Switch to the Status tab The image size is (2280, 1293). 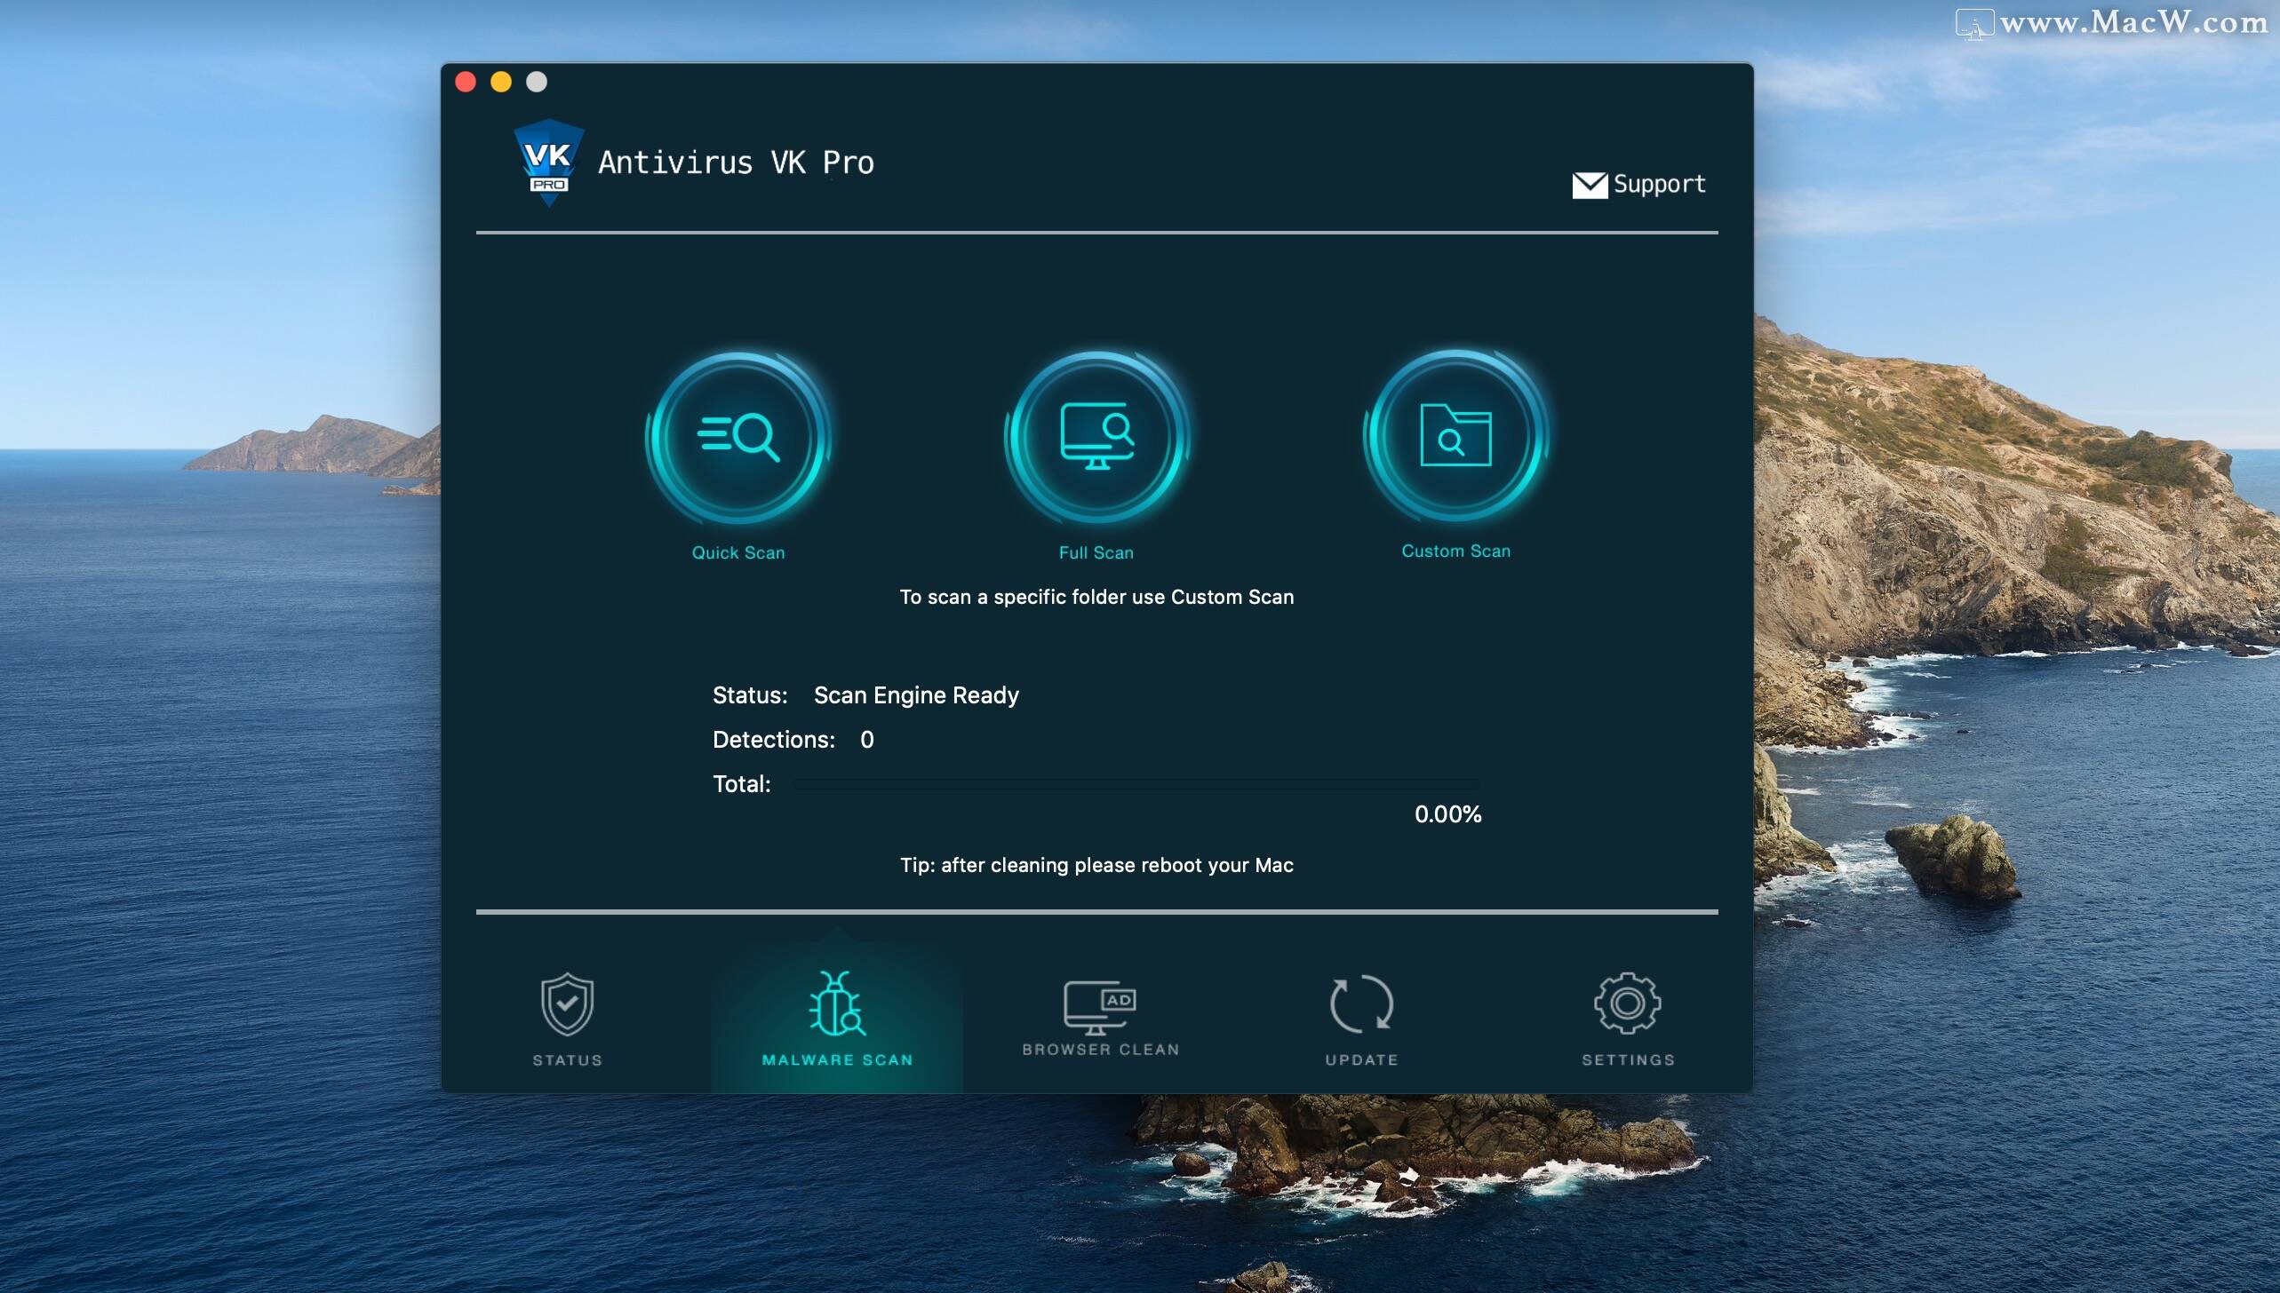(x=568, y=1019)
